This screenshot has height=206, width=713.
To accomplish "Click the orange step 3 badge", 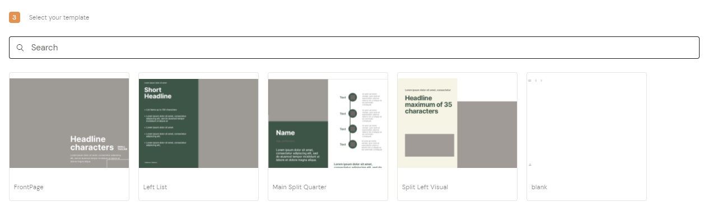I will (15, 17).
